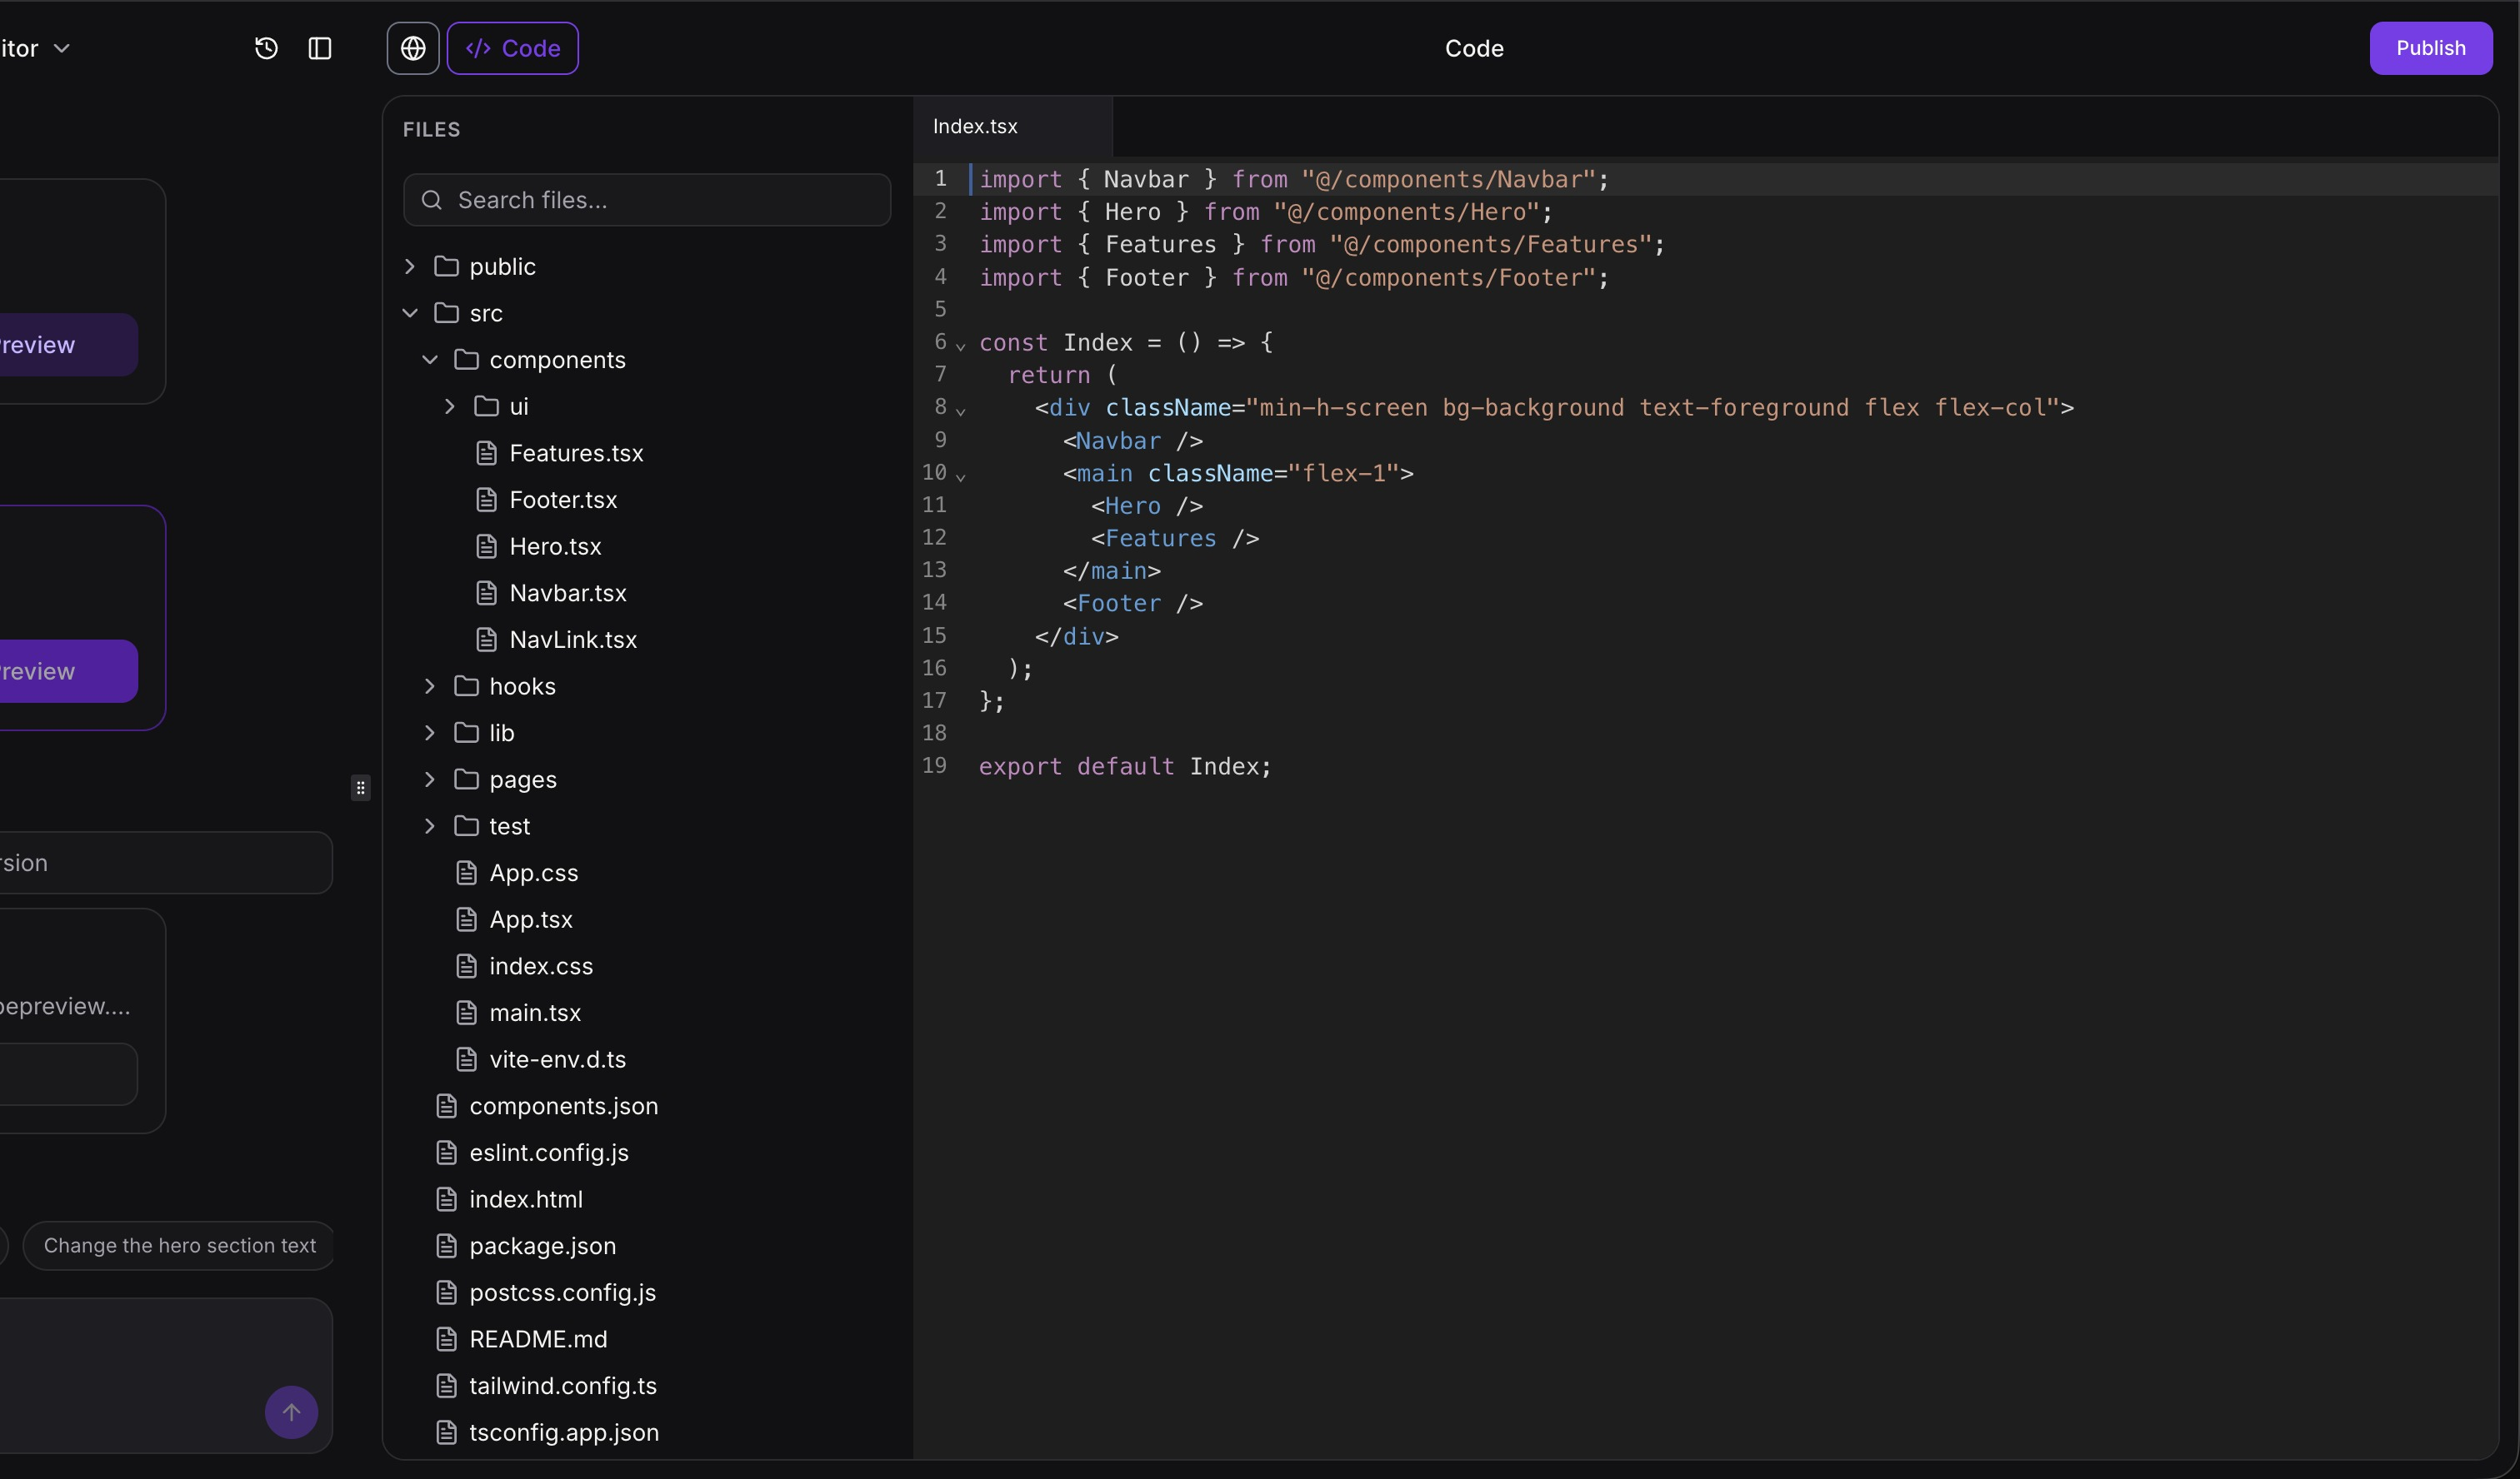Open components.json file
Viewport: 2520px width, 1479px height.
(564, 1106)
